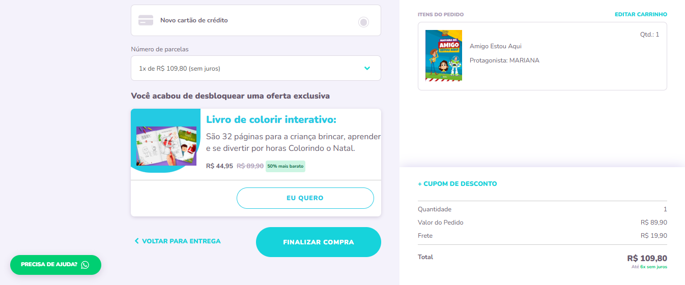Screen dimensions: 685x285
Task: Click the struck-through R$ 89,90 price
Action: [x=250, y=166]
